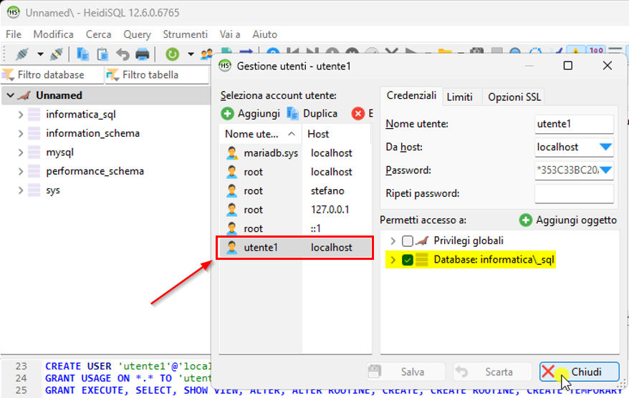
Task: Expand the sys database node
Action: tap(21, 190)
